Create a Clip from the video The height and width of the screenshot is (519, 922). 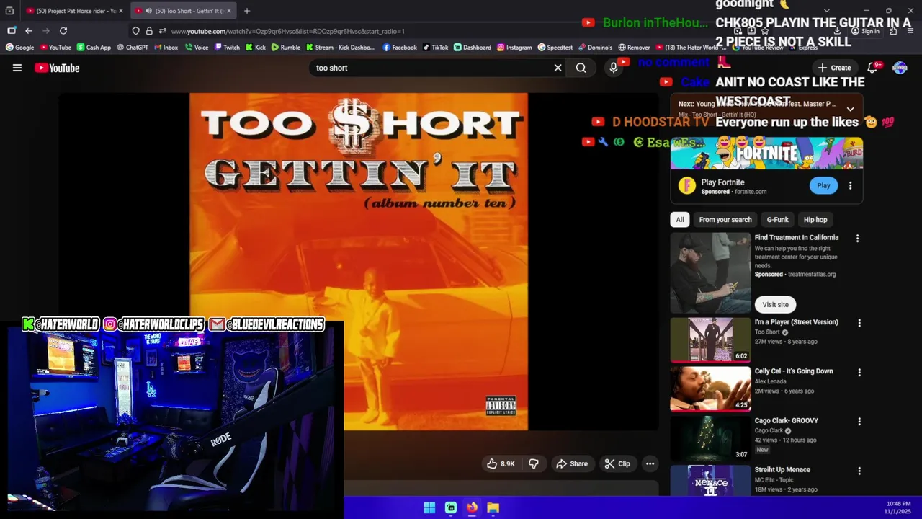coord(617,463)
